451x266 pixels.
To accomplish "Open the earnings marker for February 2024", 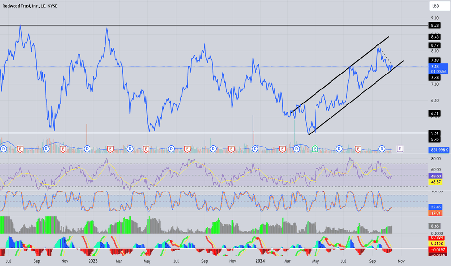I will 282,148.
